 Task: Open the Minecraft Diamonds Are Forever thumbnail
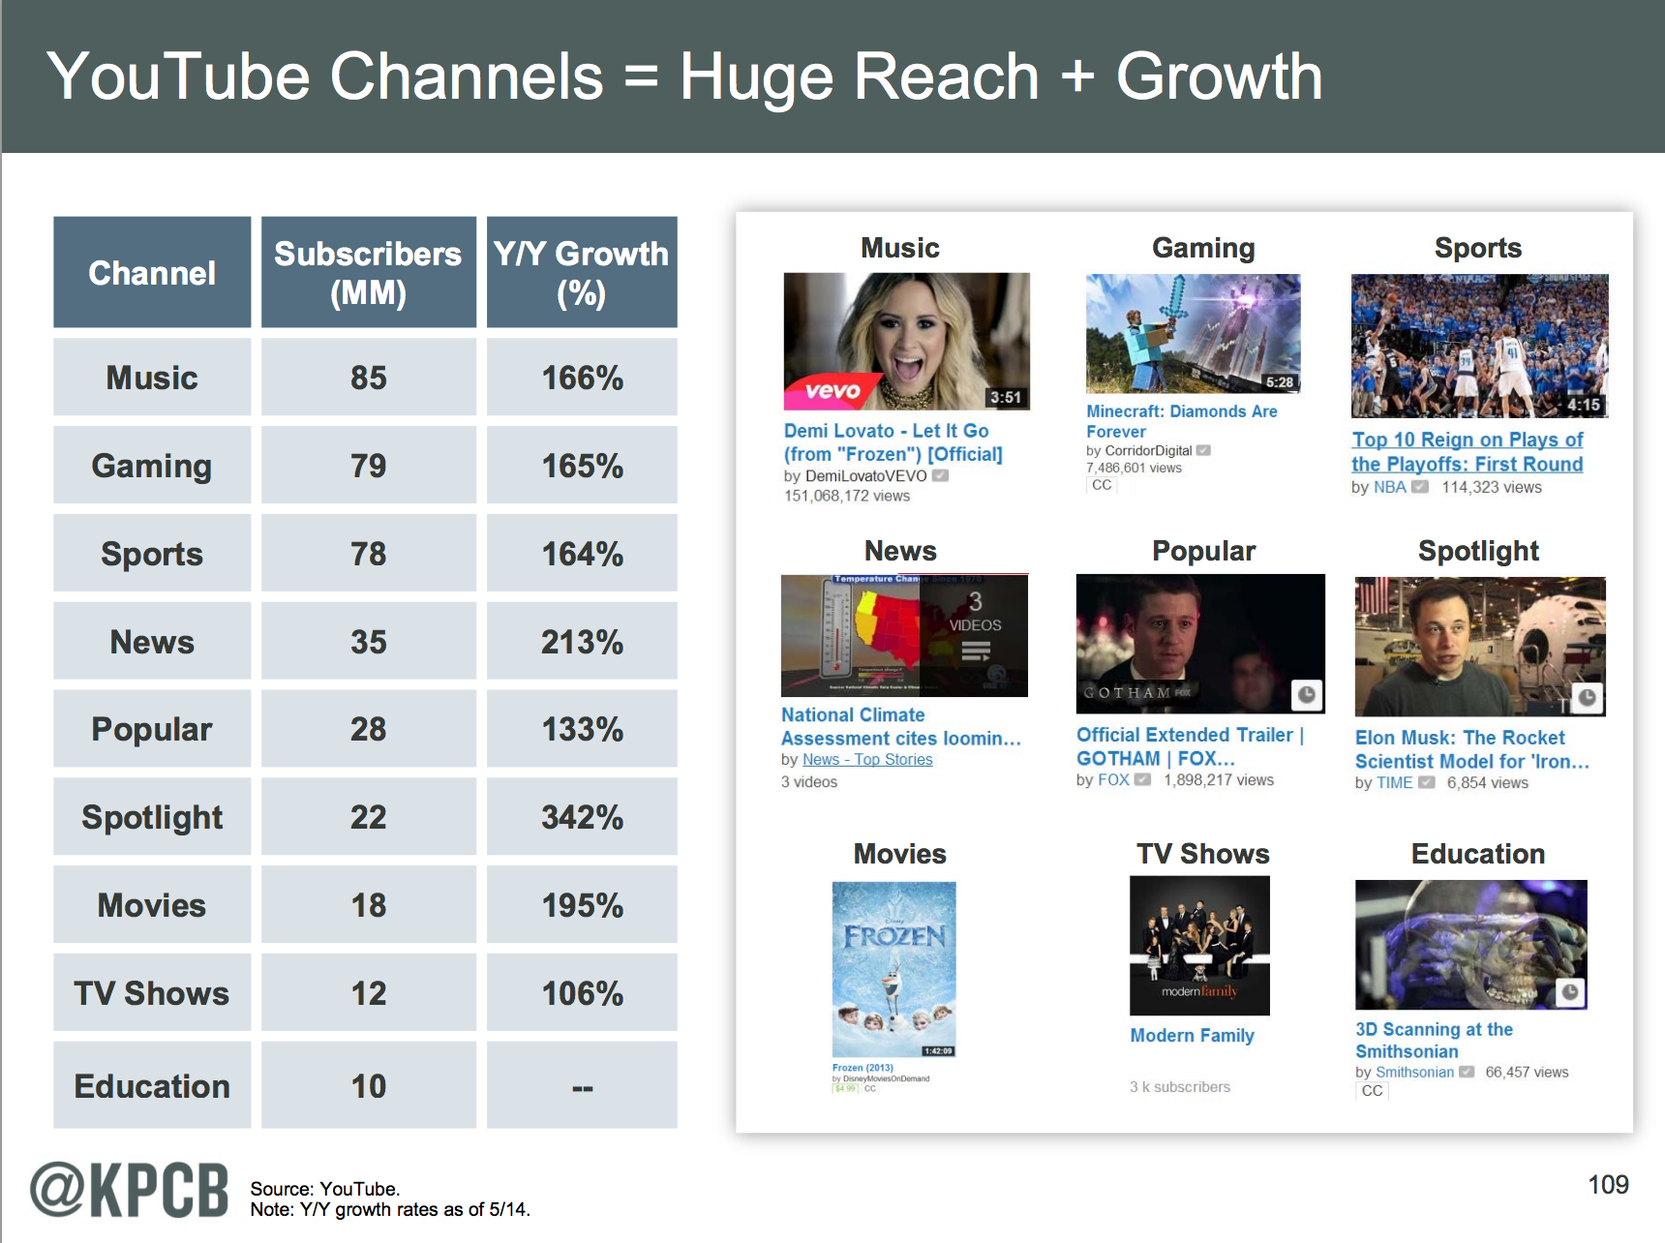1193,334
